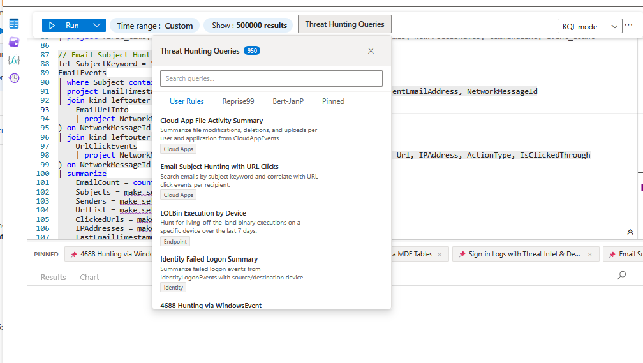The image size is (643, 363).
Task: Click pin icon on Sign-in Logs pinned item
Action: 462,255
